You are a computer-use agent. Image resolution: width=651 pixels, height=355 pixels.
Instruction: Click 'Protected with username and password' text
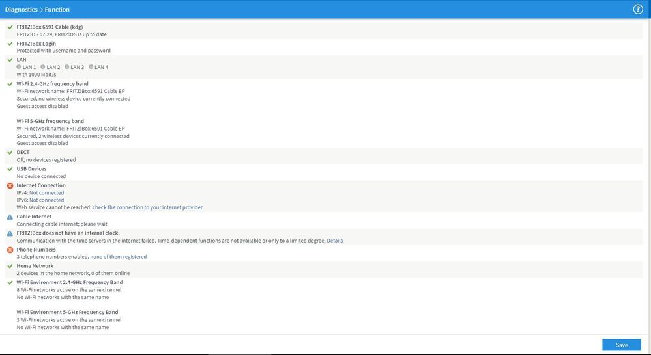(x=63, y=51)
